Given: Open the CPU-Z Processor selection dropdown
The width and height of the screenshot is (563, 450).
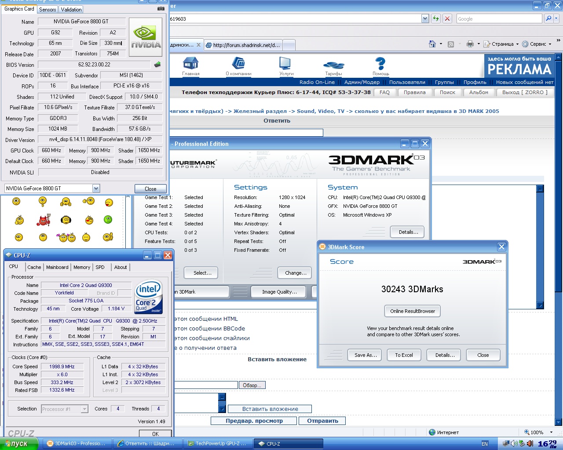Looking at the screenshot, I should [x=84, y=409].
